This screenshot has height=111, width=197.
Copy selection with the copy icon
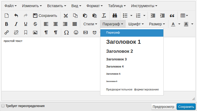pyautogui.click(x=75, y=16)
